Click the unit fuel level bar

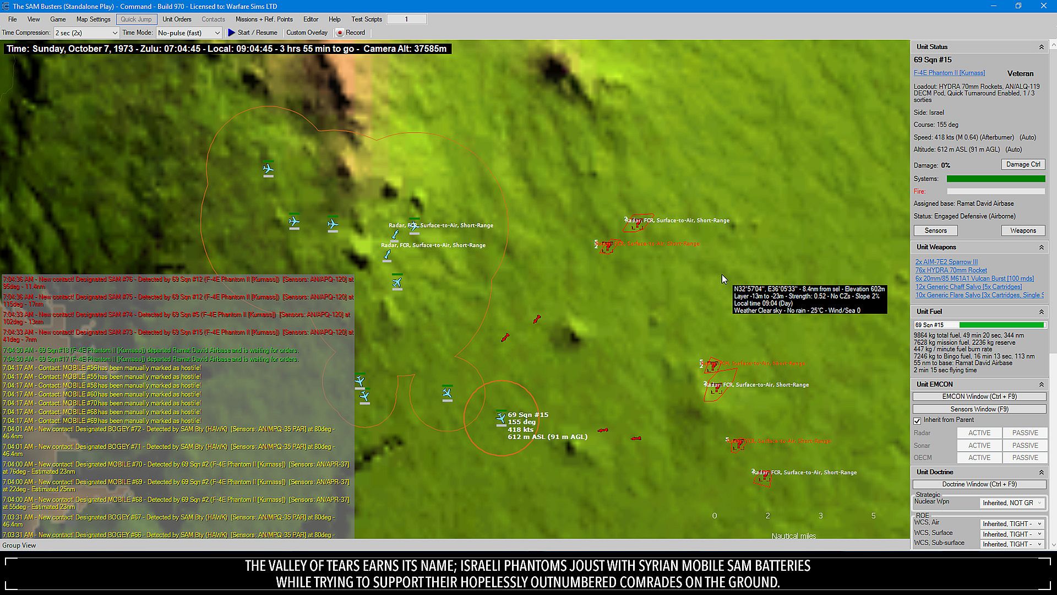click(1001, 325)
